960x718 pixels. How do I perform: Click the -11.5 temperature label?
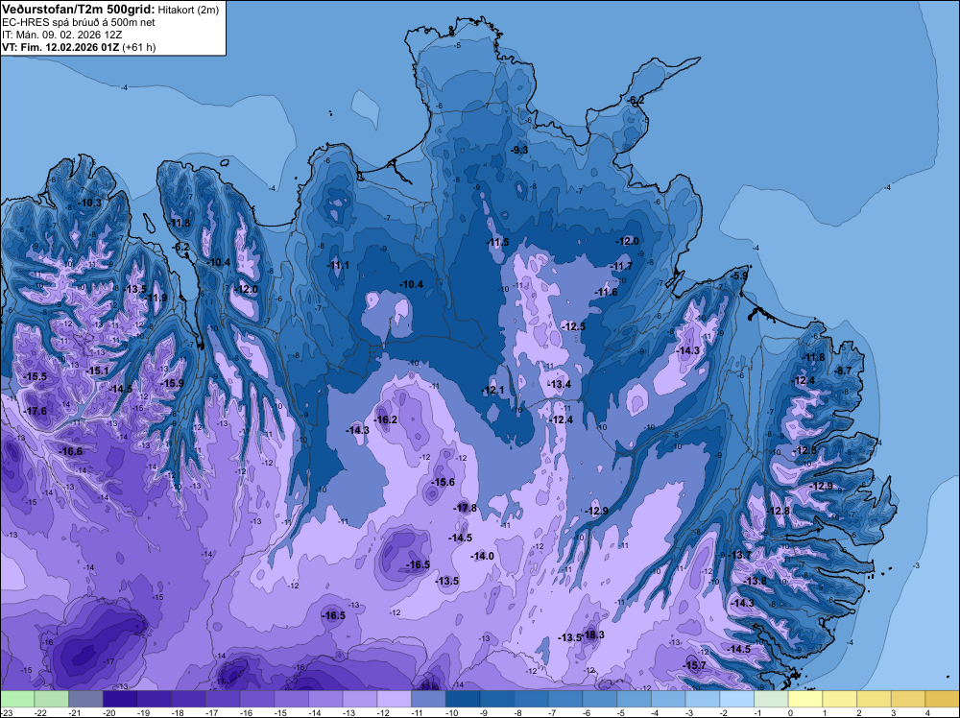497,243
